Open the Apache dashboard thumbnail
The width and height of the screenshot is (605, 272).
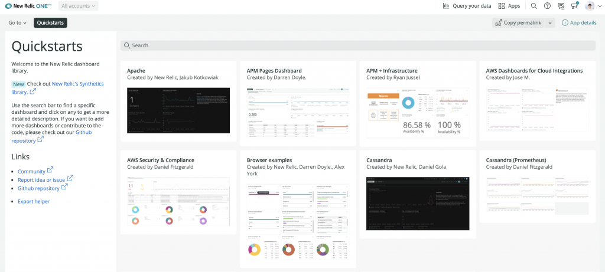tap(178, 110)
